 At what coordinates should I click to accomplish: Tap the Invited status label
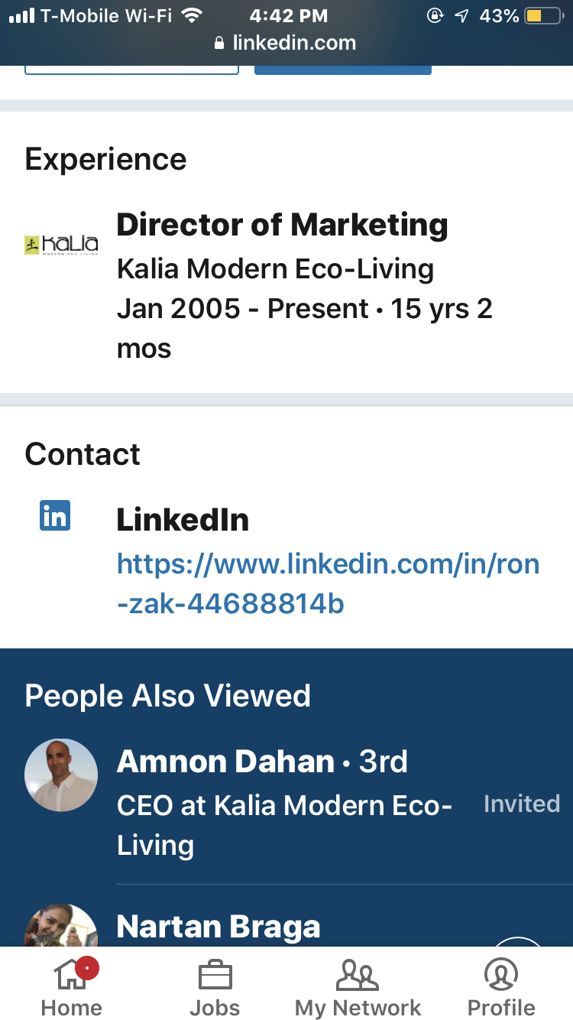tap(522, 804)
